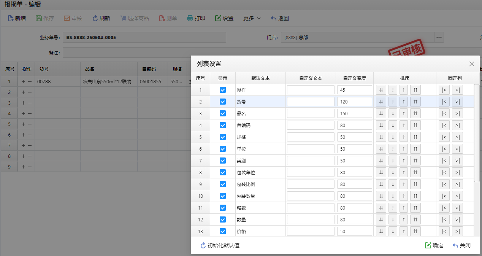Move 箱数 row down one position

tap(393, 208)
